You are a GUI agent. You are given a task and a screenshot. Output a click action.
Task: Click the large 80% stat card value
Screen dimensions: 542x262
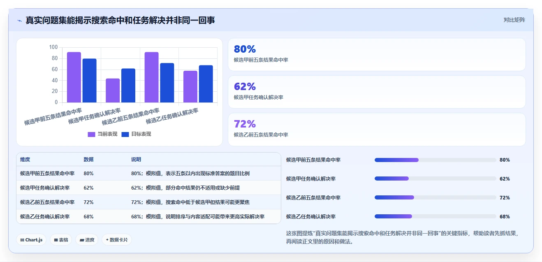click(245, 49)
